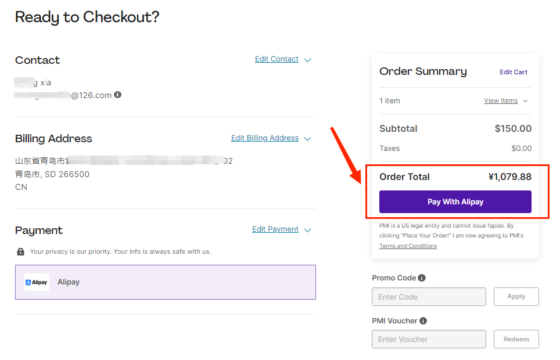This screenshot has height=360, width=560.
Task: Expand the Edit Contact chevron
Action: pyautogui.click(x=308, y=60)
